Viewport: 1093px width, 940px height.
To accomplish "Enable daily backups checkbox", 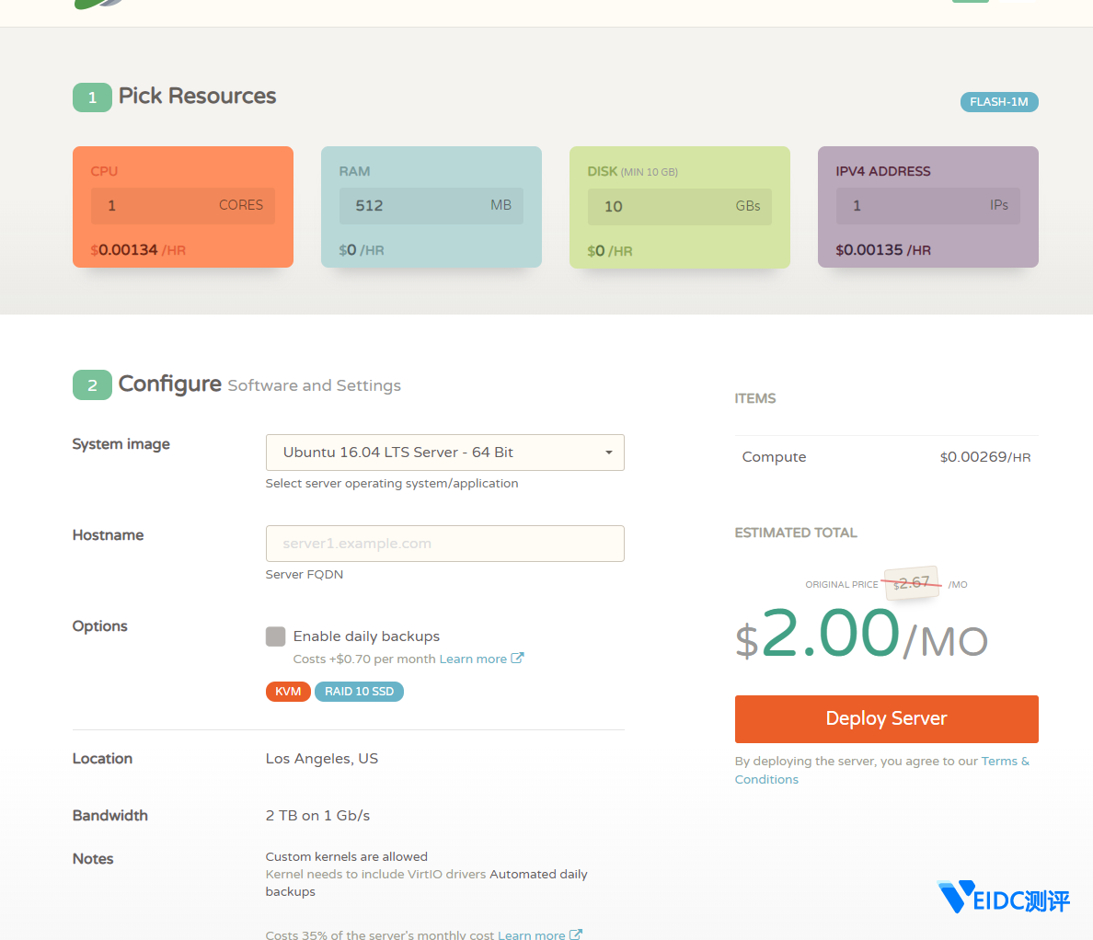I will click(x=275, y=636).
